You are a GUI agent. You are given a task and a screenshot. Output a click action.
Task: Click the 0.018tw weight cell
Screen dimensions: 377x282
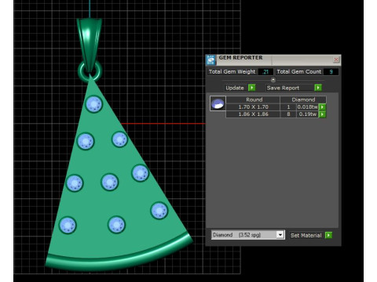307,107
